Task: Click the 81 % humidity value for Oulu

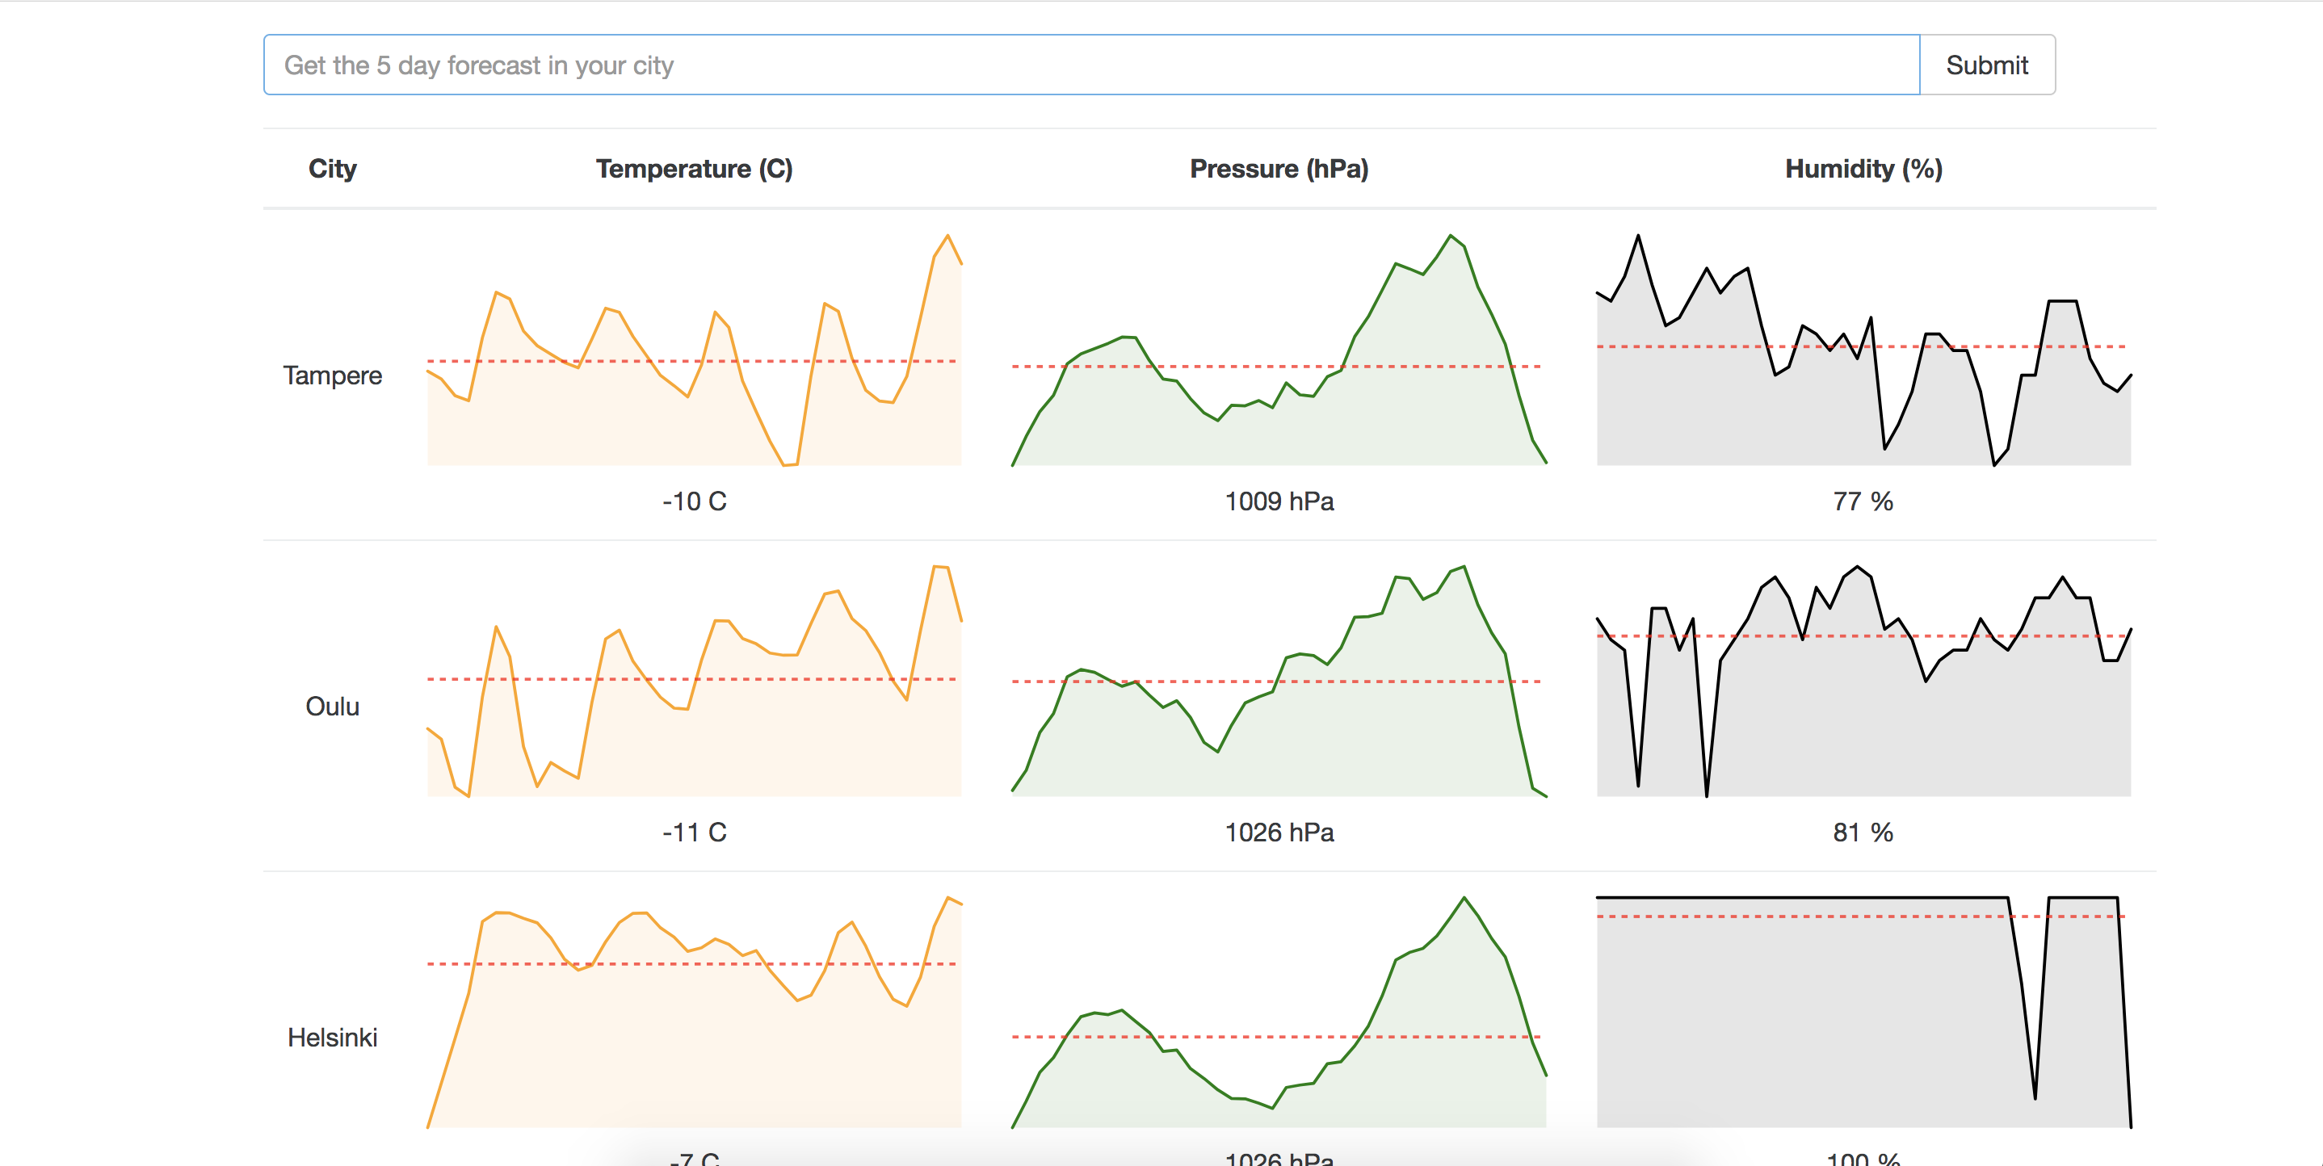Action: (x=1863, y=833)
